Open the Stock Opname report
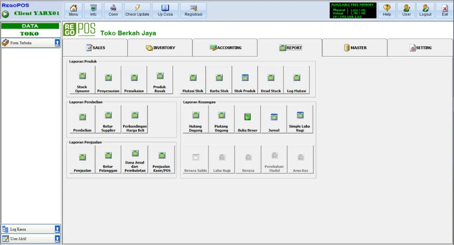This screenshot has height=245, width=454. (82, 80)
